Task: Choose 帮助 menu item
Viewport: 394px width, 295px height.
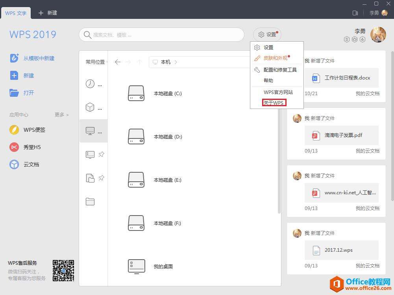Action: [x=277, y=80]
